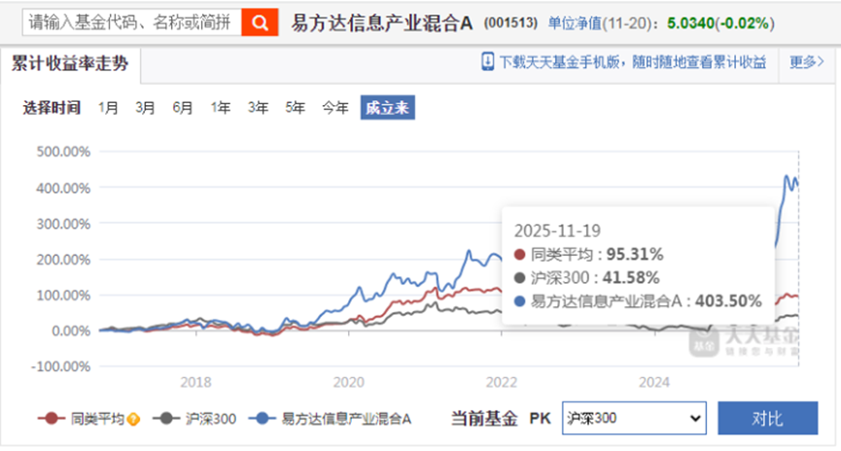
Task: Open the 天天基金 mobile version download link
Action: tap(632, 62)
